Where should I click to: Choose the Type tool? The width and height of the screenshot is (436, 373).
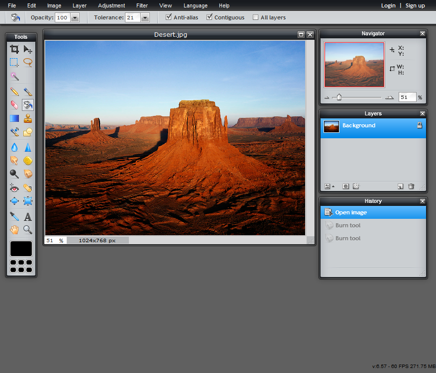(x=28, y=216)
